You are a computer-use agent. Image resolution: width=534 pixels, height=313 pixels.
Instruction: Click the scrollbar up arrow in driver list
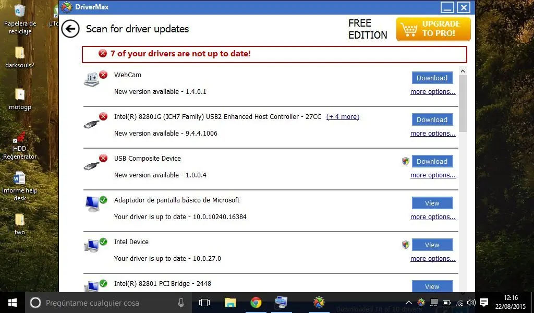click(x=463, y=71)
